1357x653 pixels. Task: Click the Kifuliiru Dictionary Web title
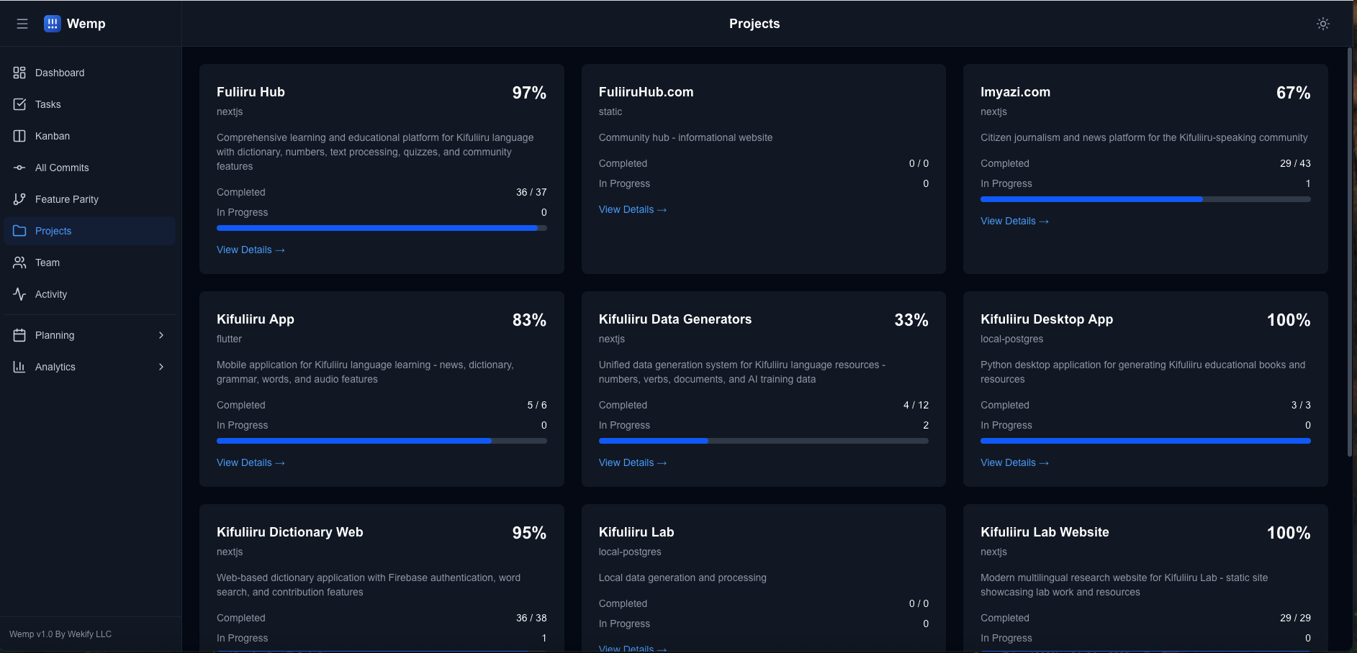coord(290,532)
